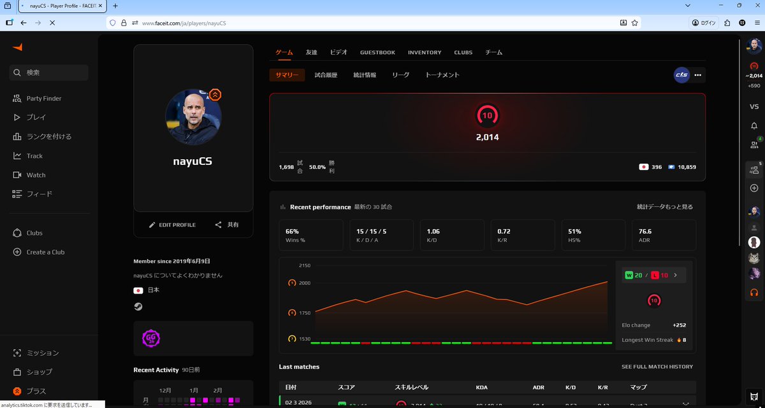Open the チーム tab
This screenshot has width=765, height=408.
point(493,52)
